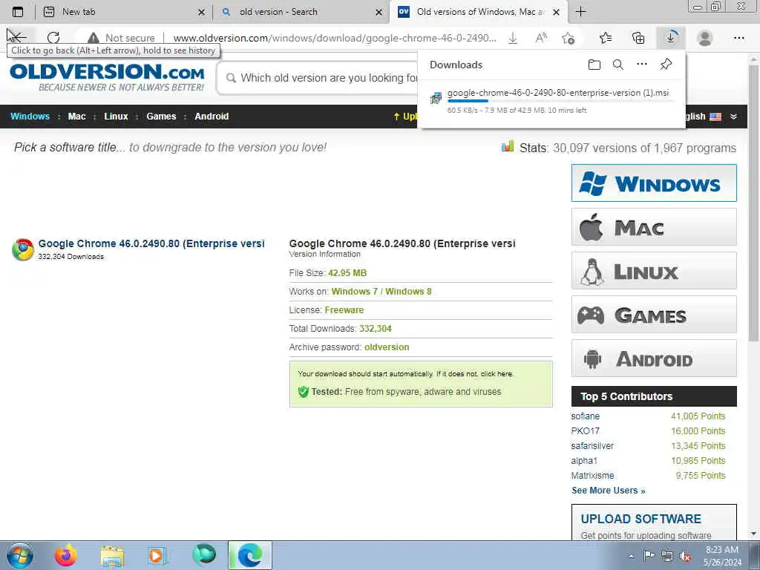Open the media player taskbar icon

pyautogui.click(x=157, y=556)
